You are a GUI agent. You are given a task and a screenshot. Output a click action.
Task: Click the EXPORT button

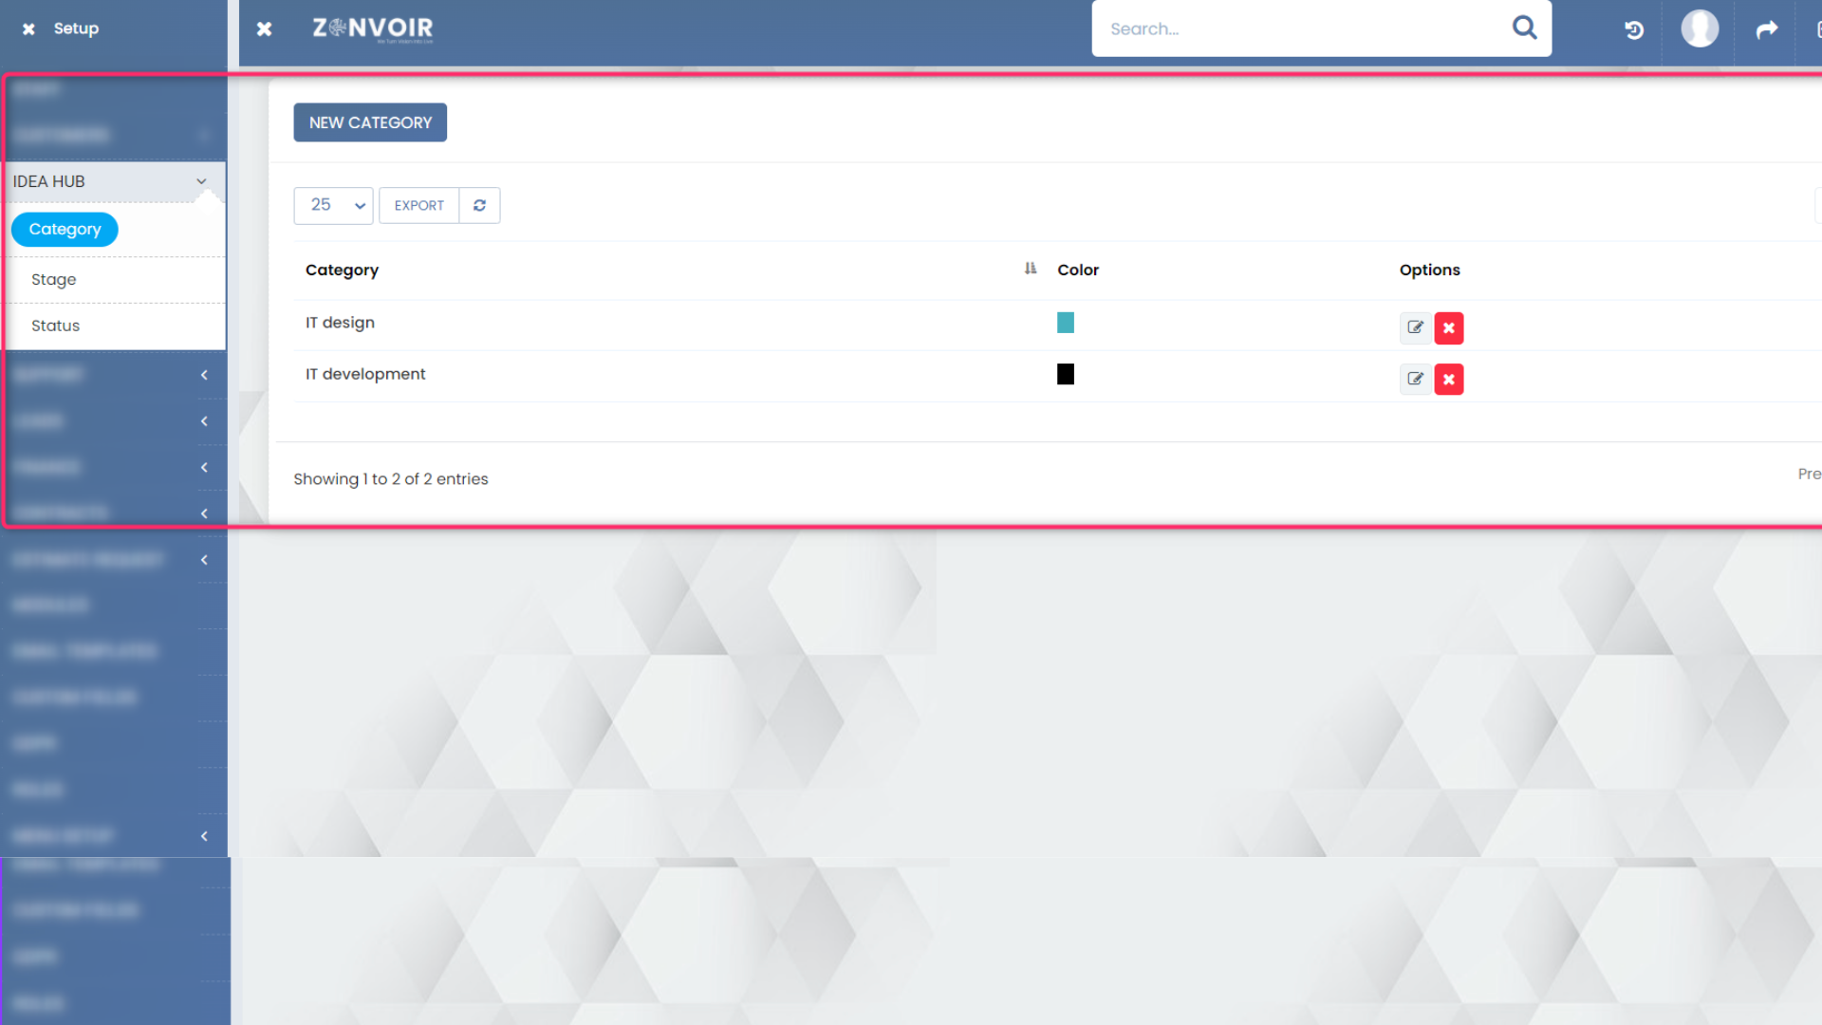click(x=418, y=205)
